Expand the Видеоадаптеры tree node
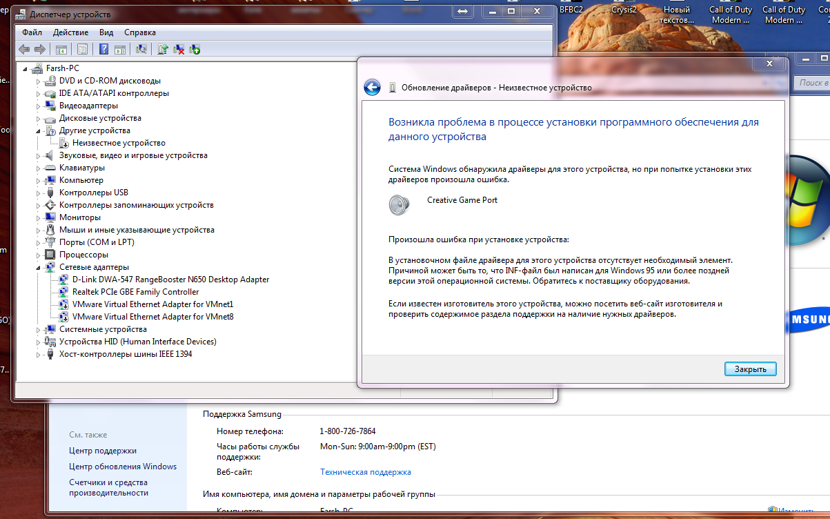 coord(39,106)
